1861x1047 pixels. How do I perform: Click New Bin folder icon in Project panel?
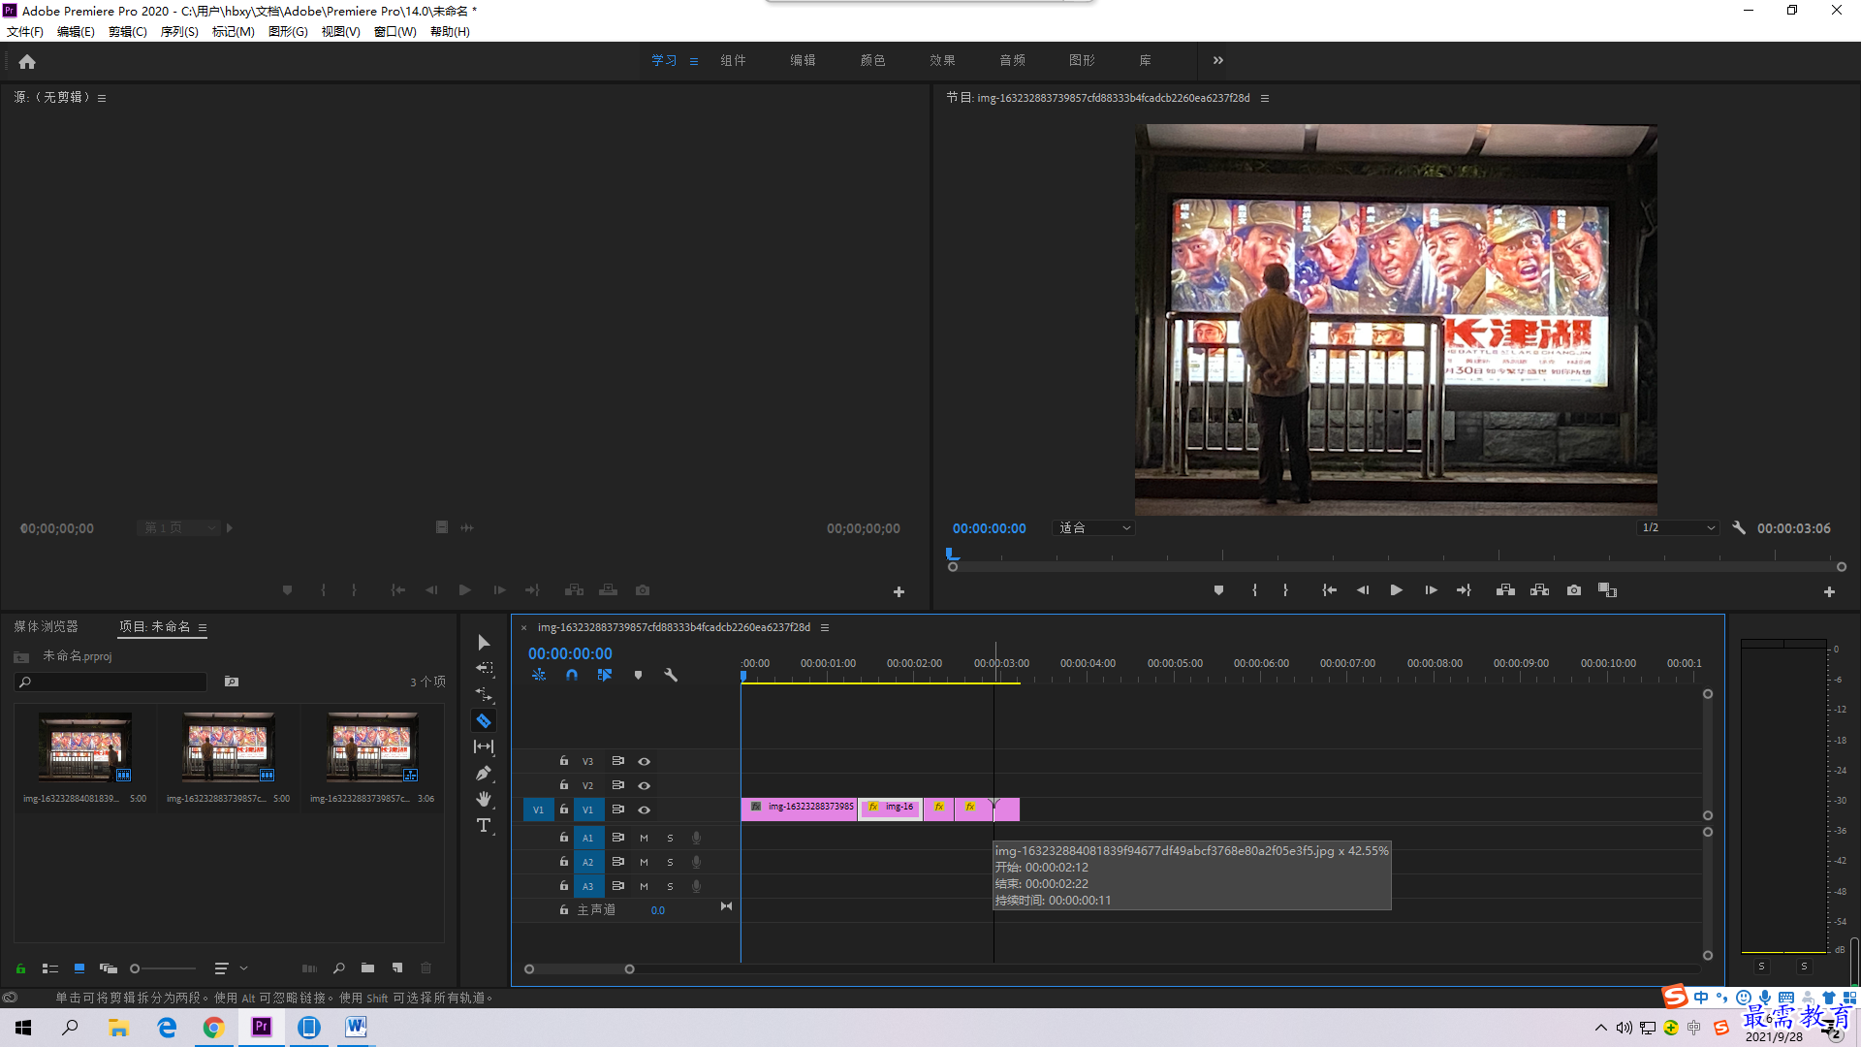(367, 968)
